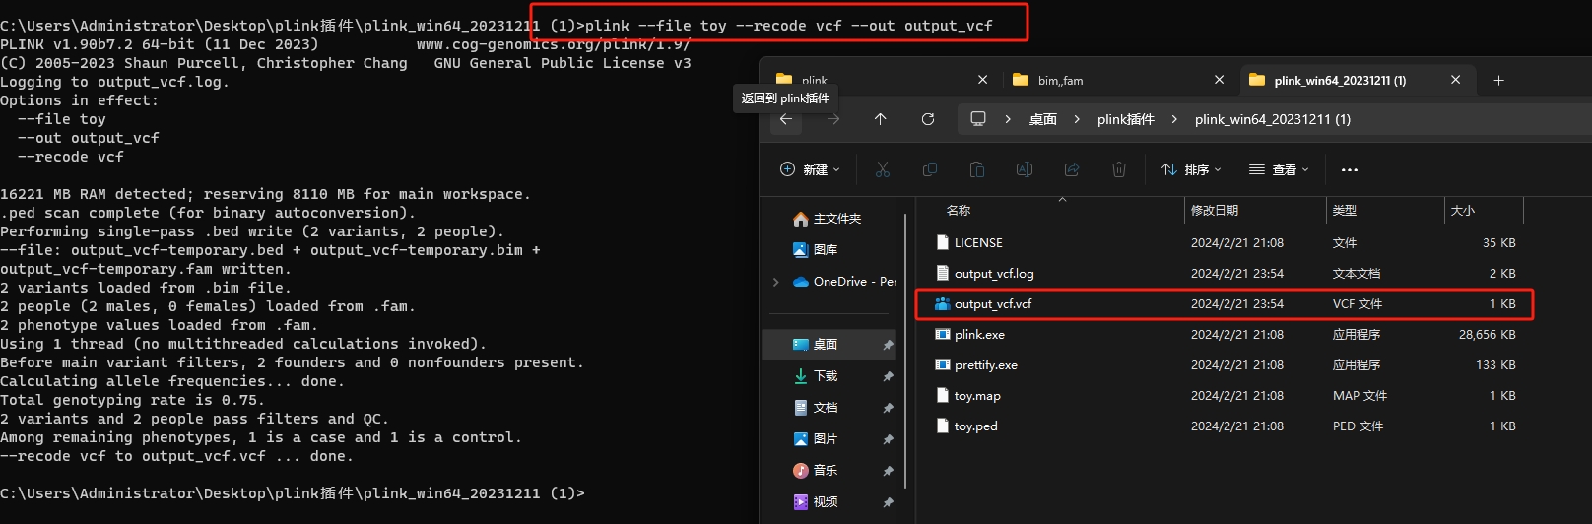The width and height of the screenshot is (1592, 524).
Task: Navigate back to previous folder
Action: click(x=785, y=119)
